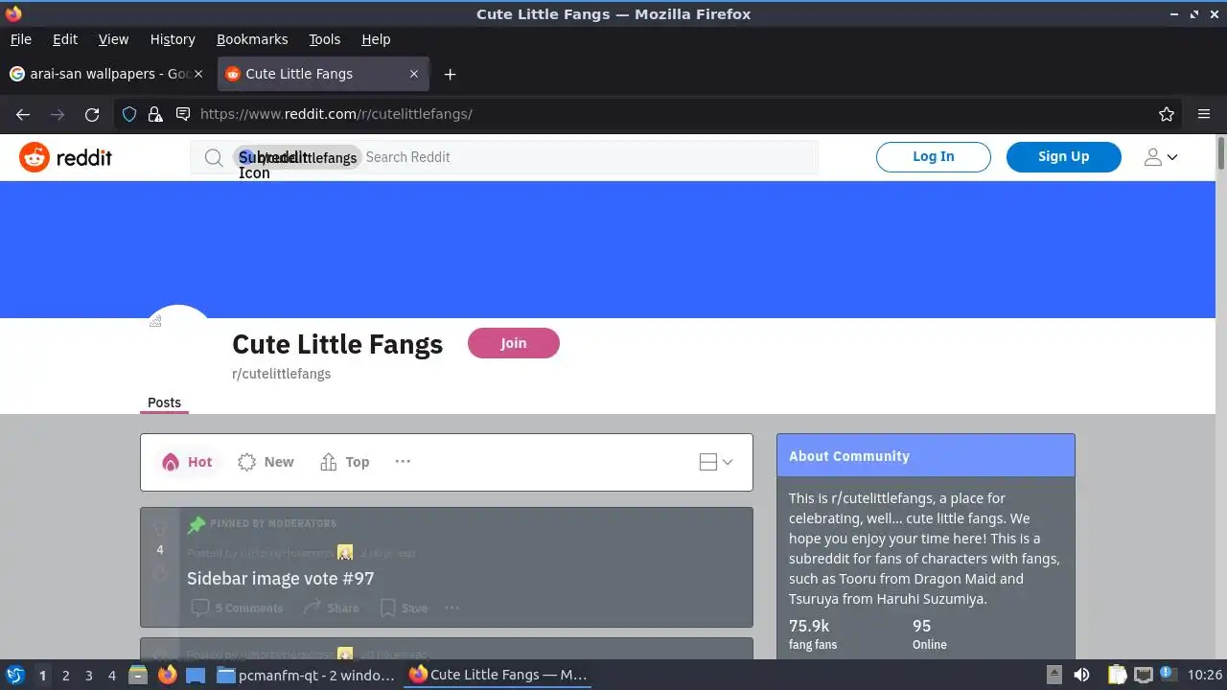1227x690 pixels.
Task: Open a new tab with the plus icon
Action: (451, 74)
